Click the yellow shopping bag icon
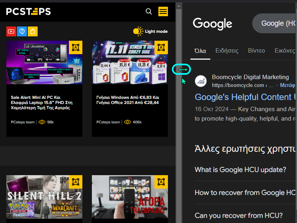 point(32,31)
